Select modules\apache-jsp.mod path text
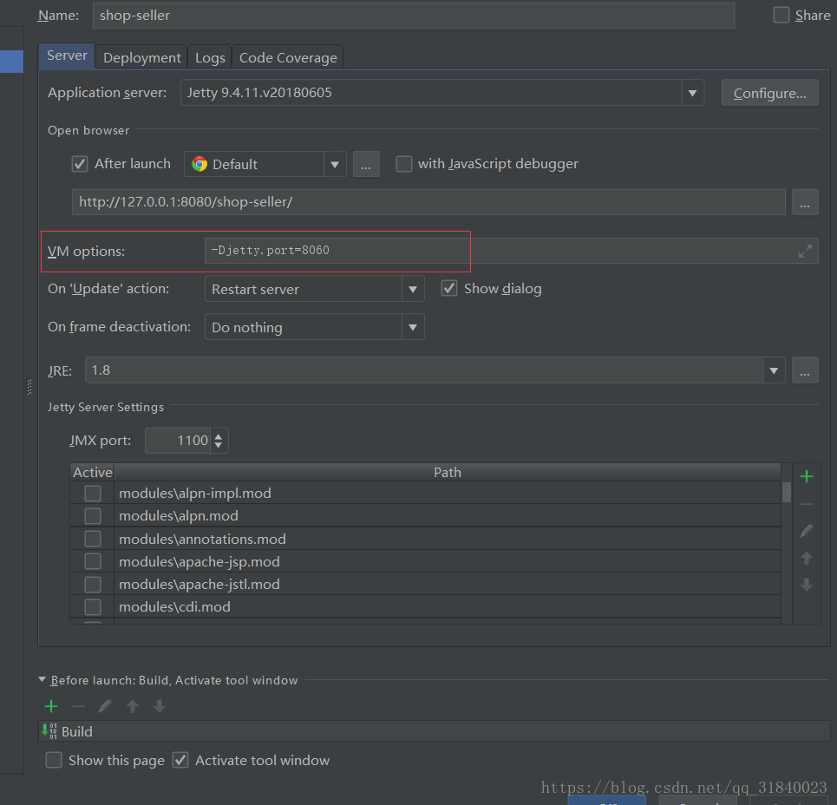The width and height of the screenshot is (837, 805). [199, 561]
